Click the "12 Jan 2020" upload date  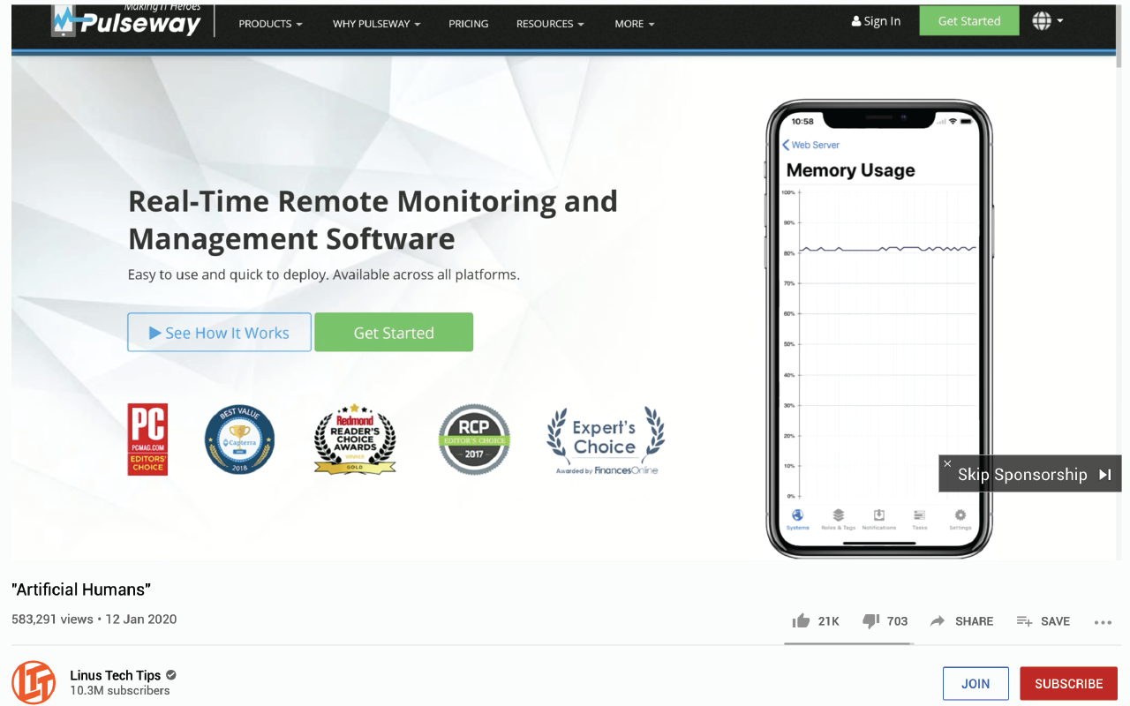(141, 620)
